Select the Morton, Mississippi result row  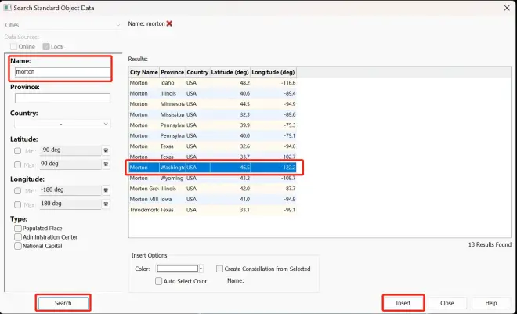[x=212, y=114]
